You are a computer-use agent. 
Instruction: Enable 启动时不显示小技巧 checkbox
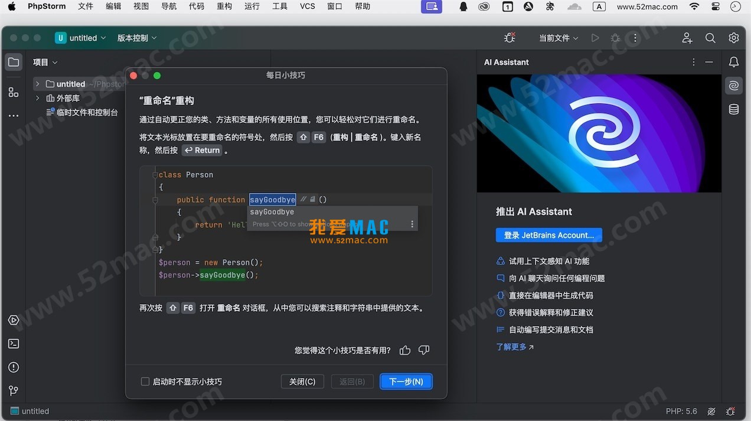pyautogui.click(x=145, y=381)
